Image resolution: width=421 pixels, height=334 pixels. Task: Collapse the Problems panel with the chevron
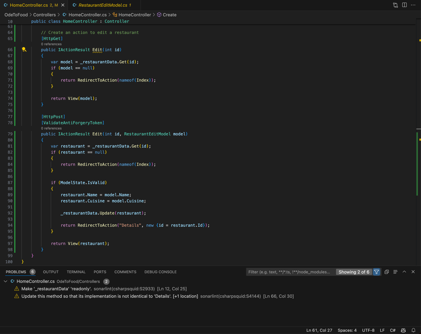(404, 272)
